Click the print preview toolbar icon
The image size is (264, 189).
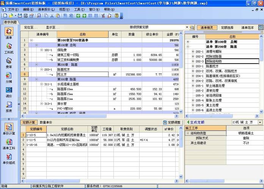(39, 16)
